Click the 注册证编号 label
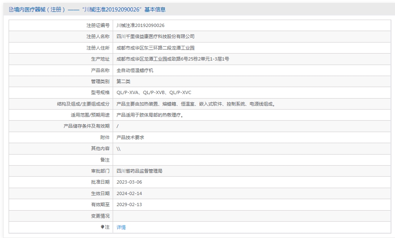 (x=98, y=25)
